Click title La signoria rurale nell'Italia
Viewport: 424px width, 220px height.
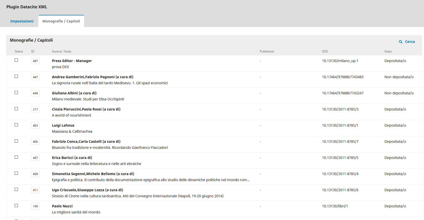[110, 83]
